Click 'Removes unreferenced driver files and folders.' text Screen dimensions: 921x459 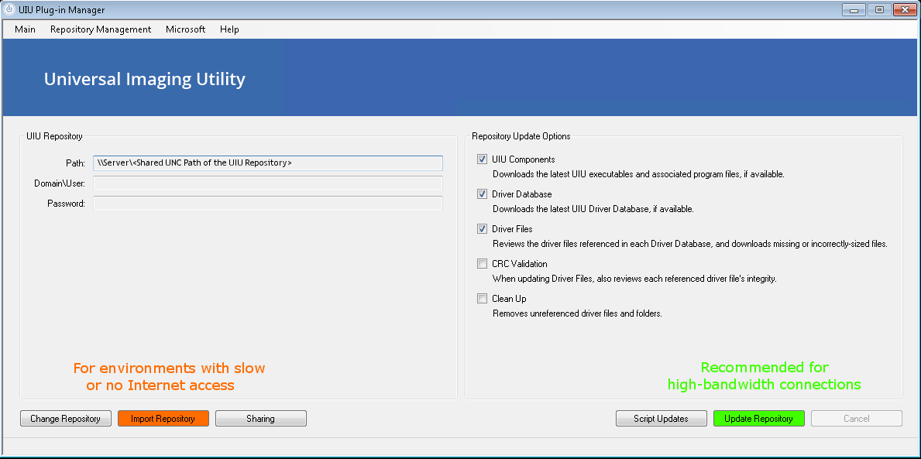point(577,313)
